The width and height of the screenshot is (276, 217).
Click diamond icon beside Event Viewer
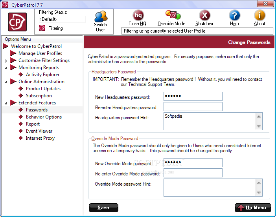tap(21, 131)
